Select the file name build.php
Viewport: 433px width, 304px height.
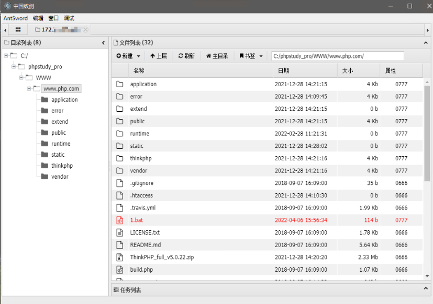(141, 270)
